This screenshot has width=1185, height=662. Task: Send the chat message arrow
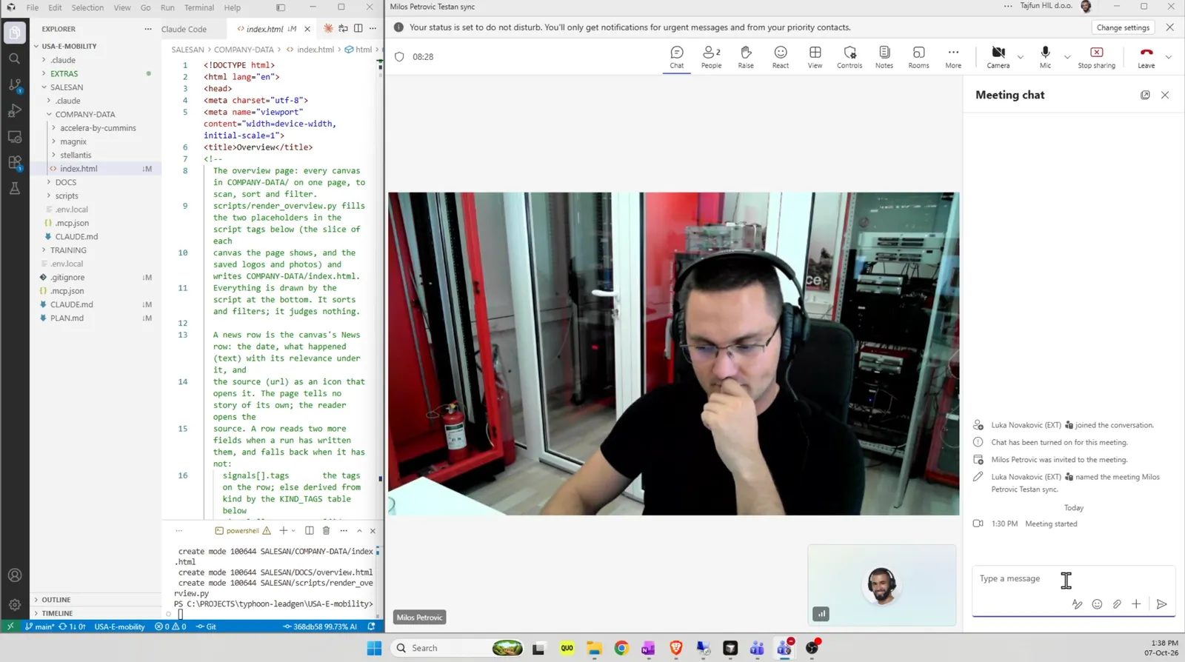tap(1161, 604)
